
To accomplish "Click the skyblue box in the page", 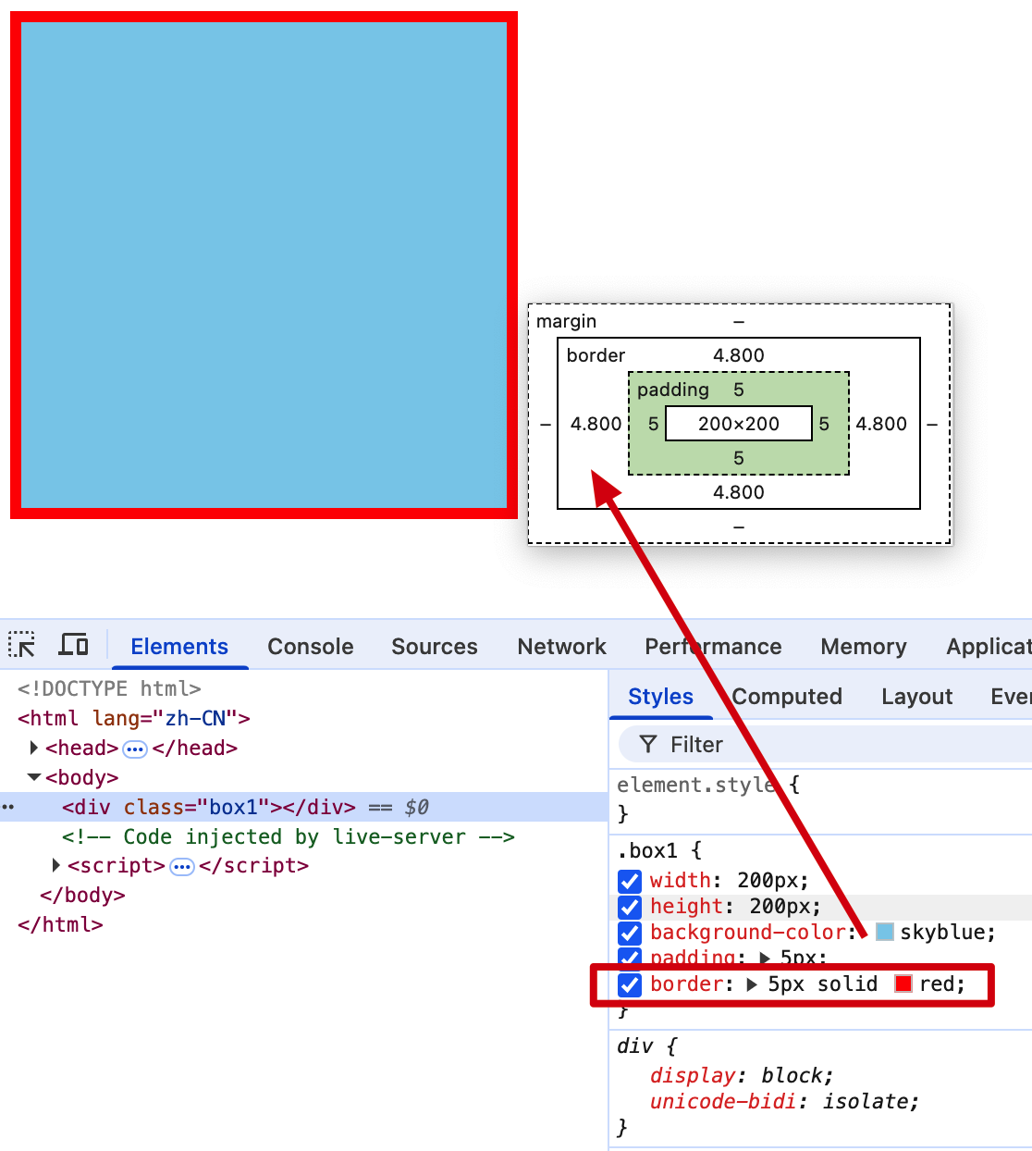I will tap(264, 265).
